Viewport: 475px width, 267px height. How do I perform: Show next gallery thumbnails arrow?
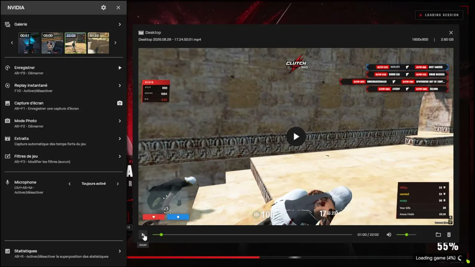point(115,43)
